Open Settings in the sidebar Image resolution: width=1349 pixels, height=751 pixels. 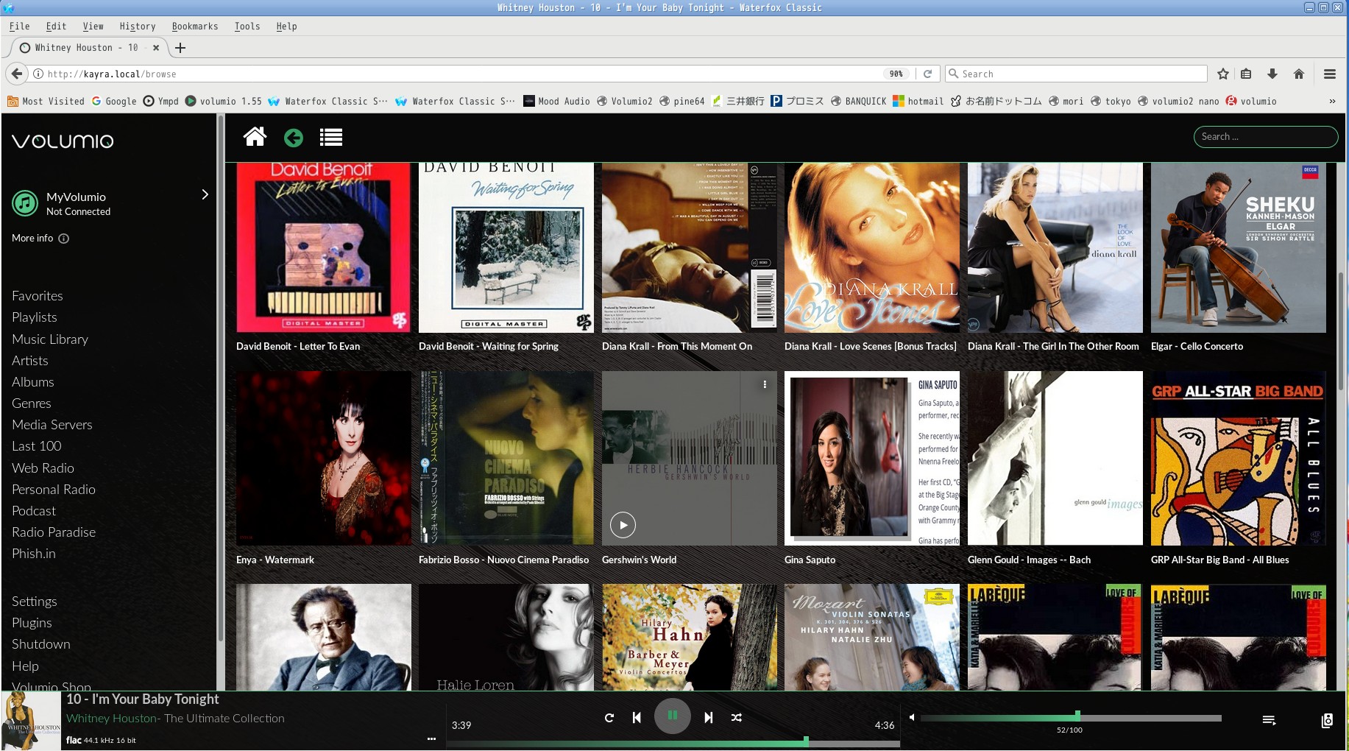coord(34,602)
